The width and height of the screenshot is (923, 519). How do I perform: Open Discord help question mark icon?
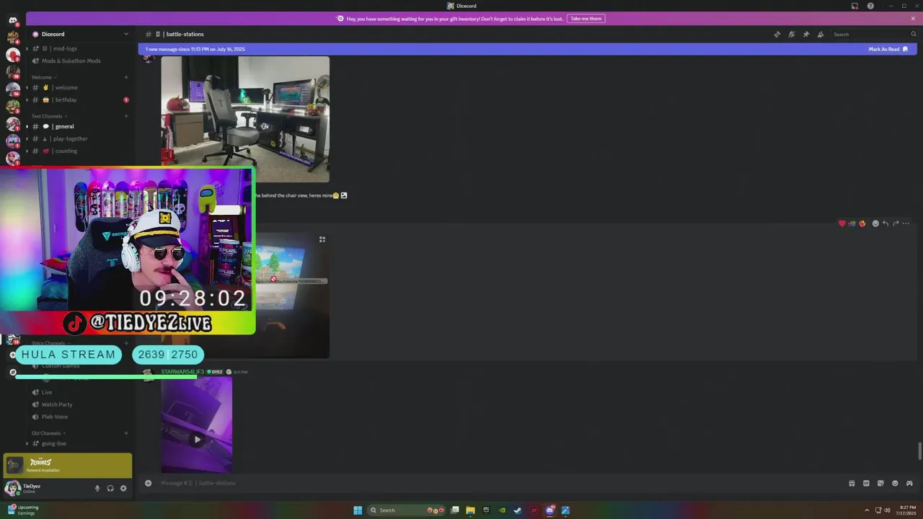[870, 6]
